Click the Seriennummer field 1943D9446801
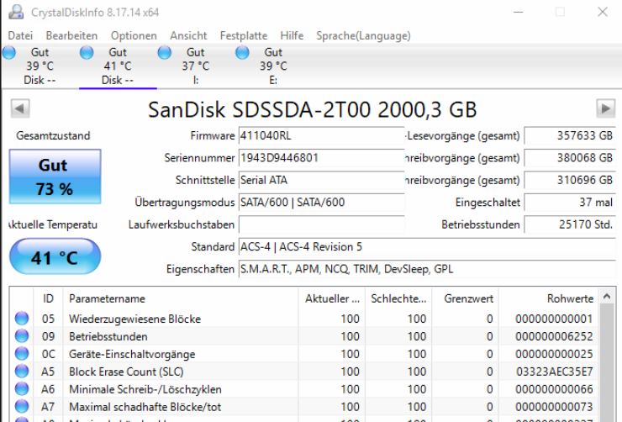This screenshot has height=422, width=622. [321, 158]
